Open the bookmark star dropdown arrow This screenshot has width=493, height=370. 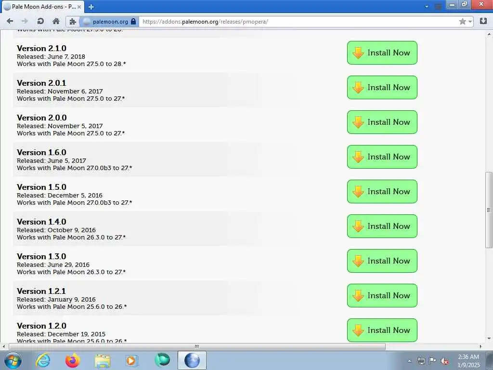tap(470, 21)
